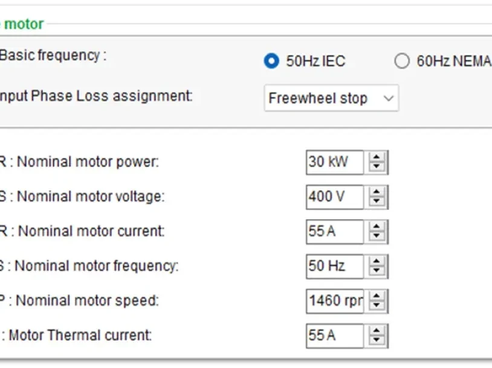This screenshot has width=492, height=368.
Task: Increase nominal motor speed with up arrow
Action: coord(377,296)
